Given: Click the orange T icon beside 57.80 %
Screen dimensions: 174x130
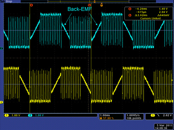Looking at the screenshot, I should (101, 118).
